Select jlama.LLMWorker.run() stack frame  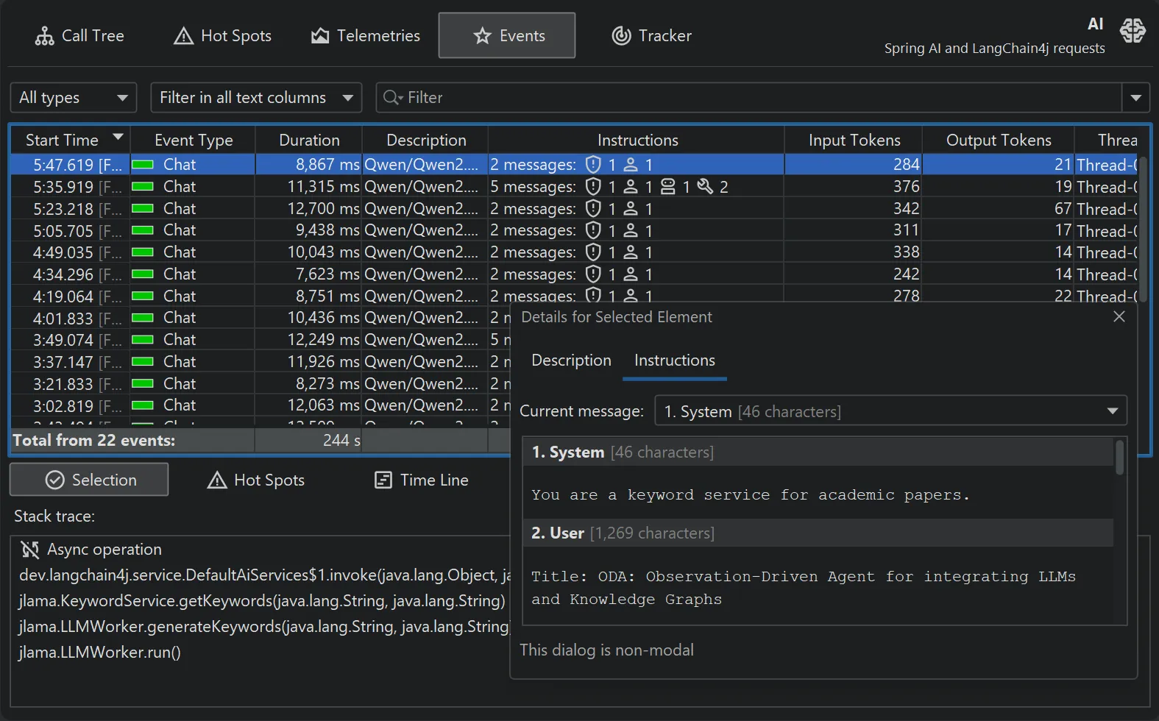point(99,652)
